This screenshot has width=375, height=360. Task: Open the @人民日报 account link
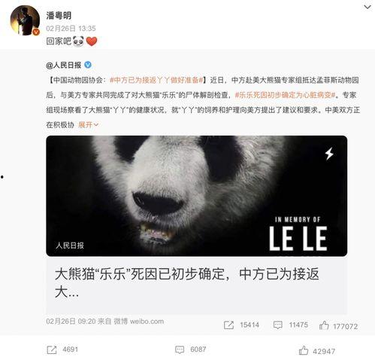(x=64, y=66)
